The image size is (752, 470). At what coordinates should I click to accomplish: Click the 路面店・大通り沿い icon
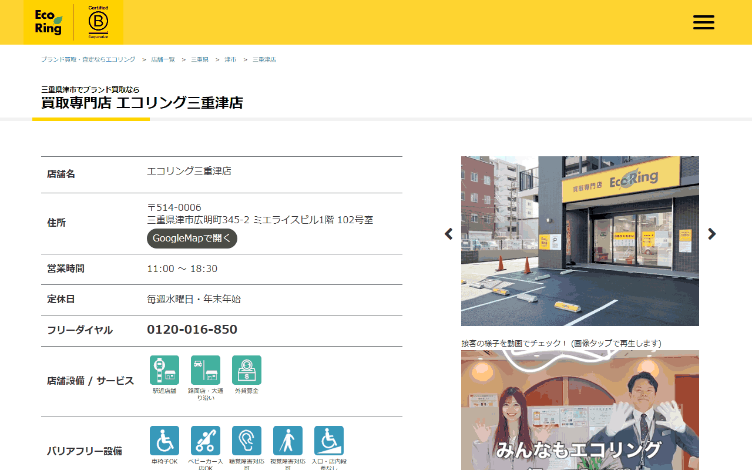[206, 370]
